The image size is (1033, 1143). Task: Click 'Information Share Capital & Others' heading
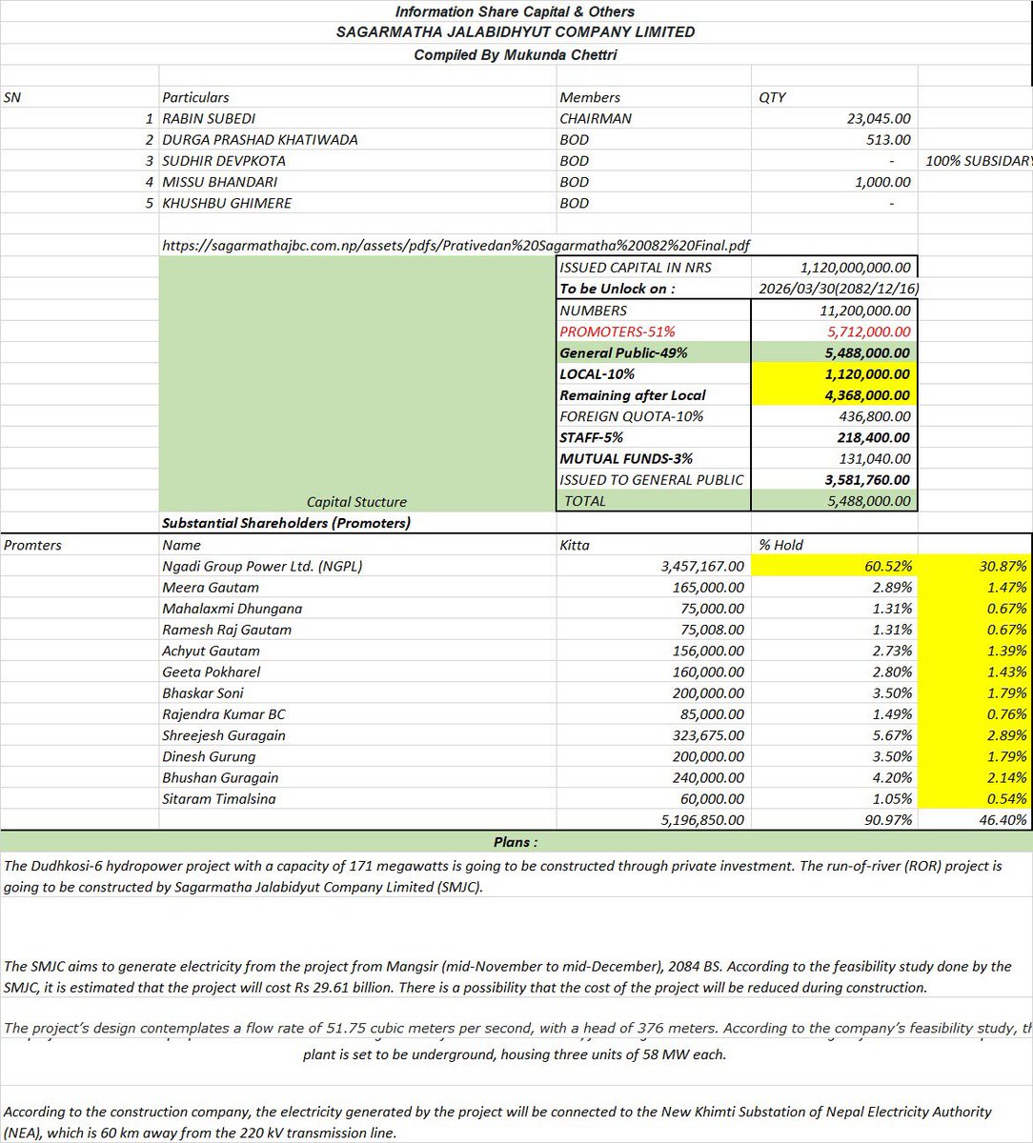pos(516,11)
